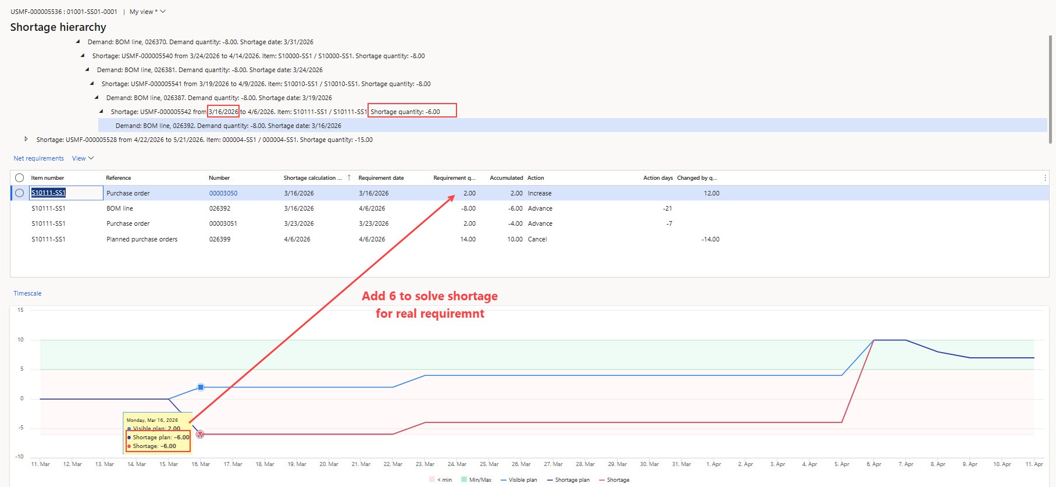Collapse the Demand BOM line 026370 node
Viewport: 1056px width, 487px height.
[x=78, y=42]
